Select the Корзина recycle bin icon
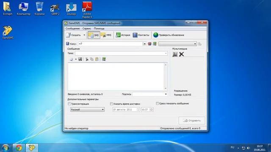 coord(39,8)
